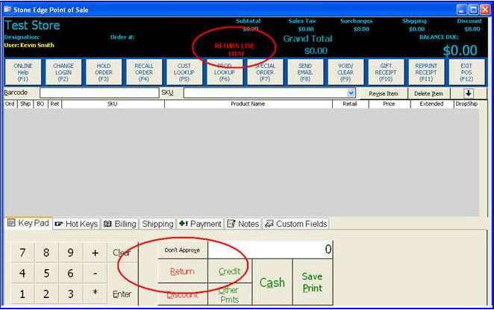Image resolution: width=494 pixels, height=310 pixels.
Task: Click CHANGE LOGIN (F2) button
Action: pos(63,72)
